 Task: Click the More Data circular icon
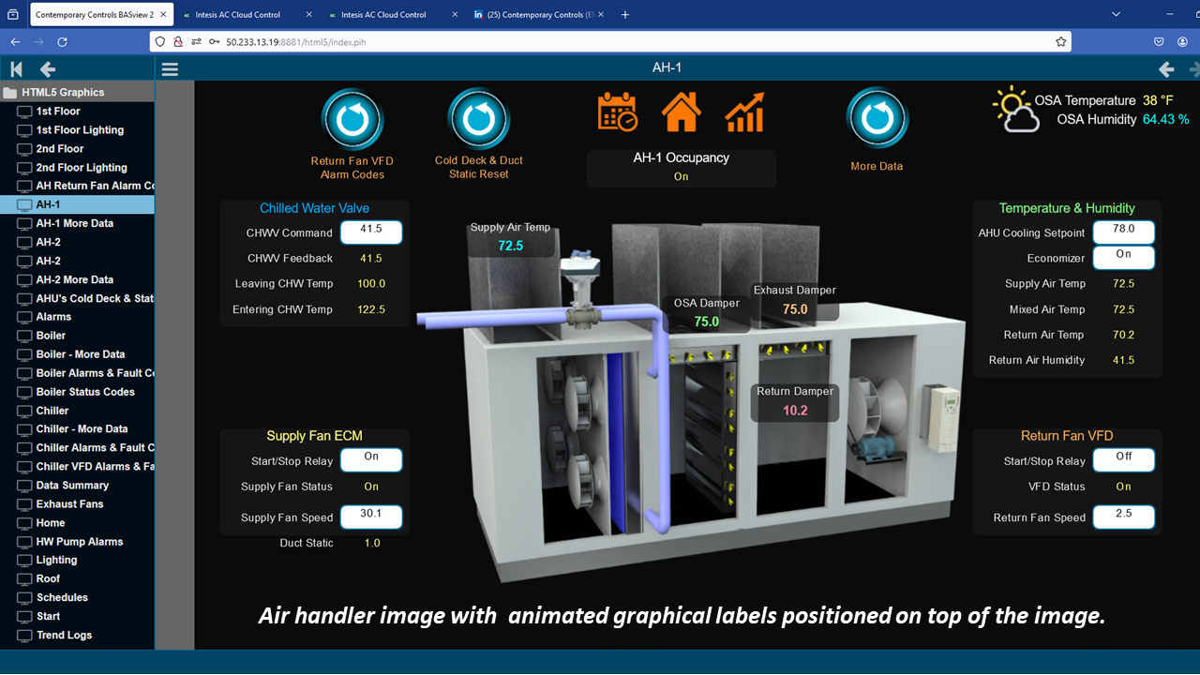coord(877,119)
